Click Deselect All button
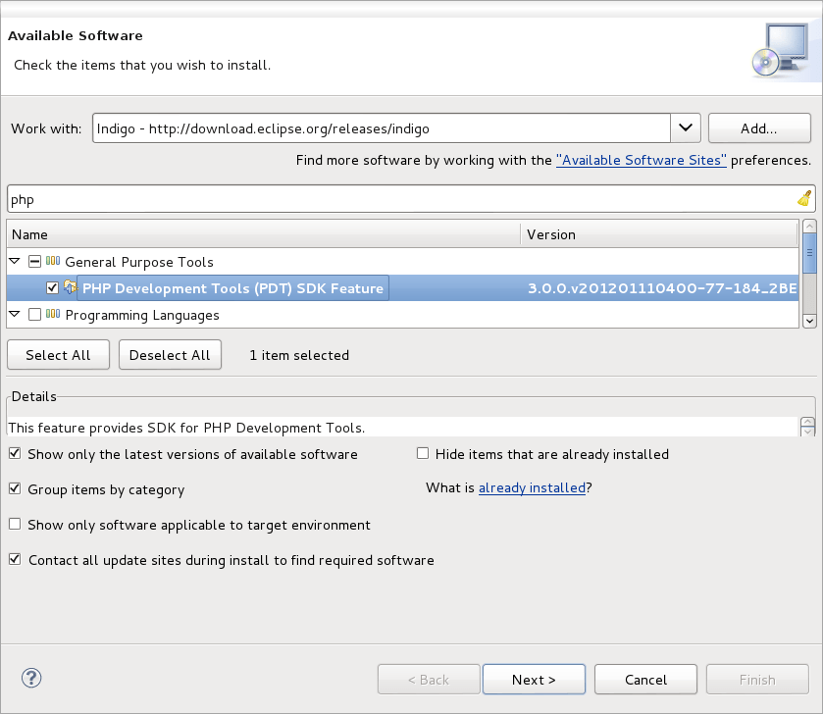823x714 pixels. click(x=170, y=355)
